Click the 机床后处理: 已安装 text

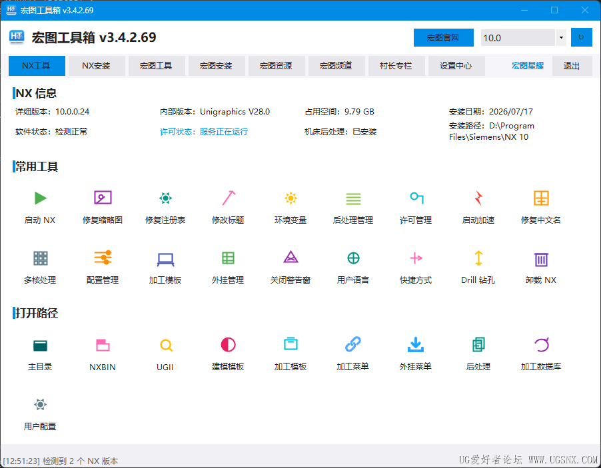340,132
